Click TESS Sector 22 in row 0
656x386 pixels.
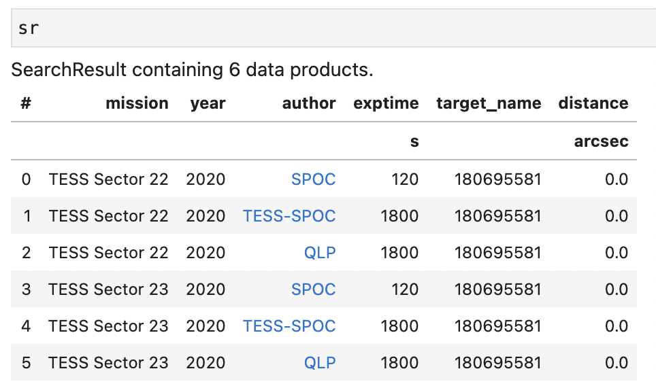click(x=108, y=179)
